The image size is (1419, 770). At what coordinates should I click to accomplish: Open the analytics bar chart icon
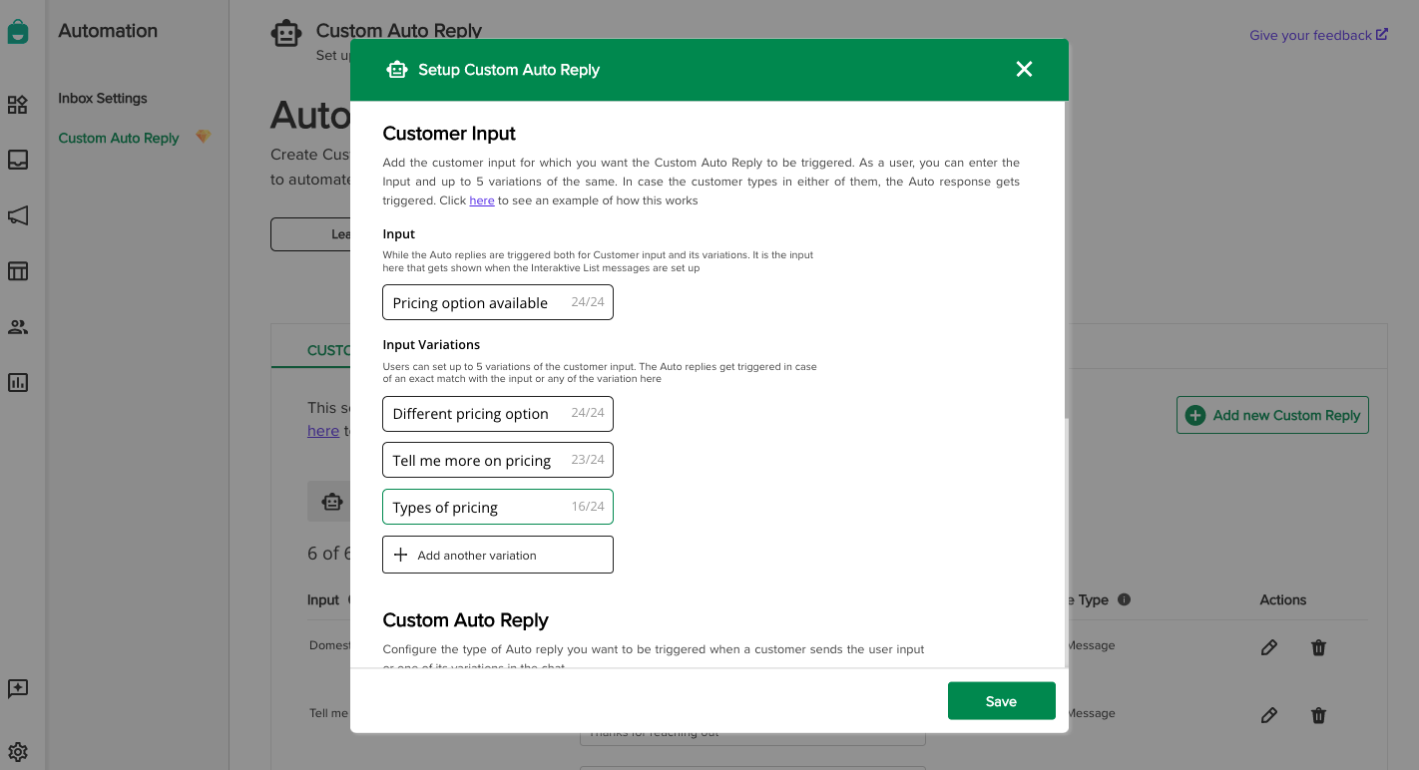pyautogui.click(x=18, y=382)
